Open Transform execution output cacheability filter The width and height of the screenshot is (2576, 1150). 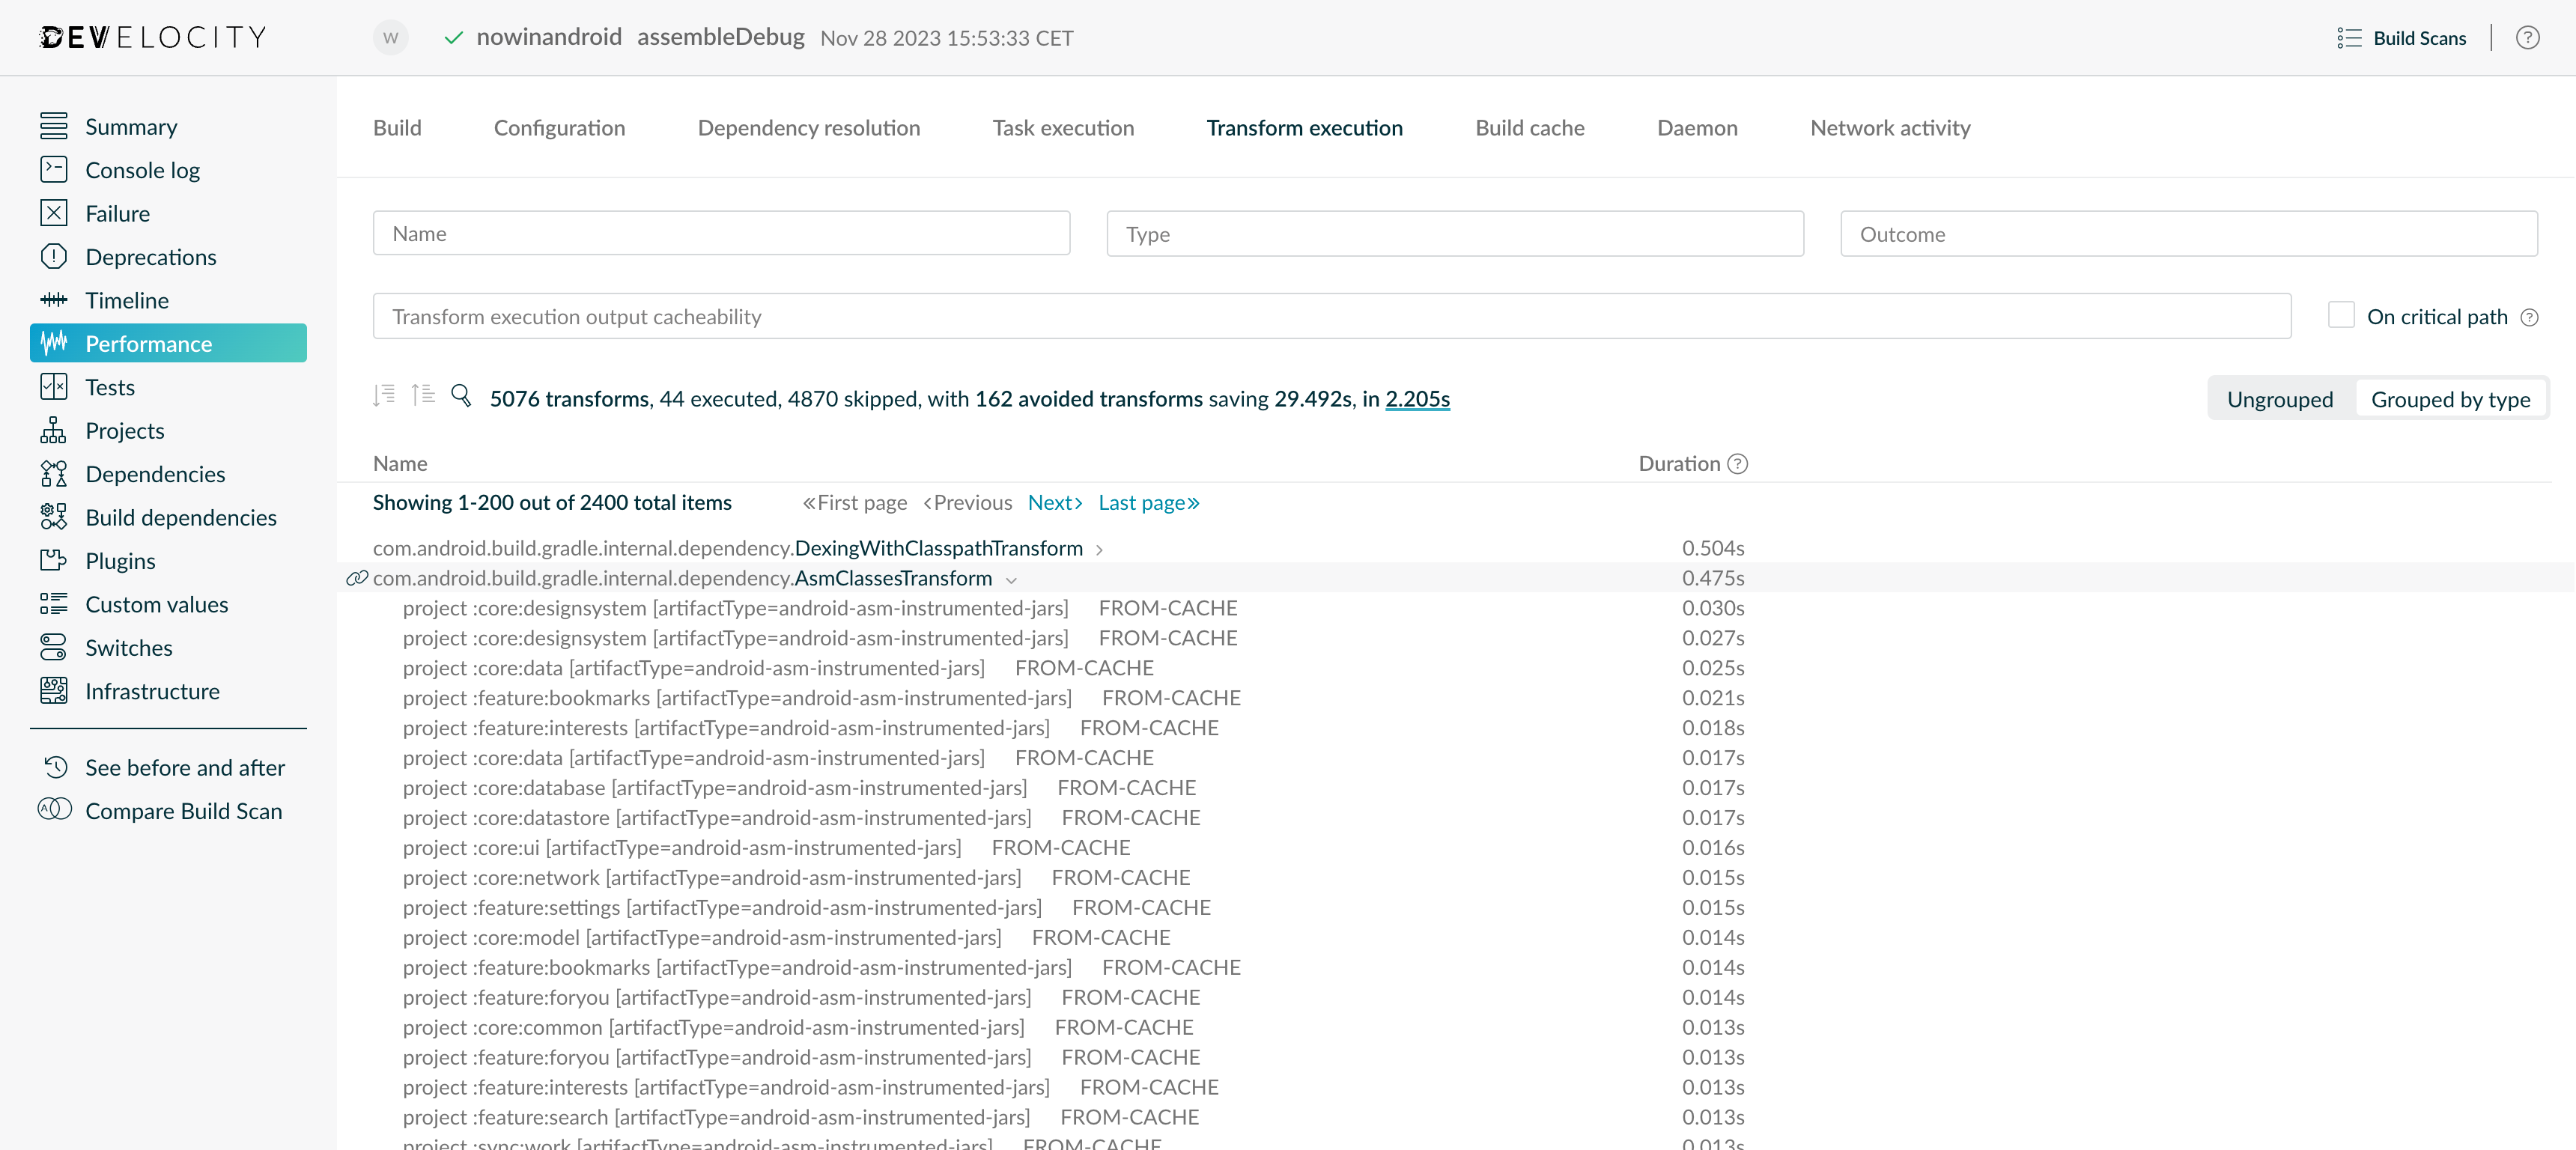point(1331,316)
